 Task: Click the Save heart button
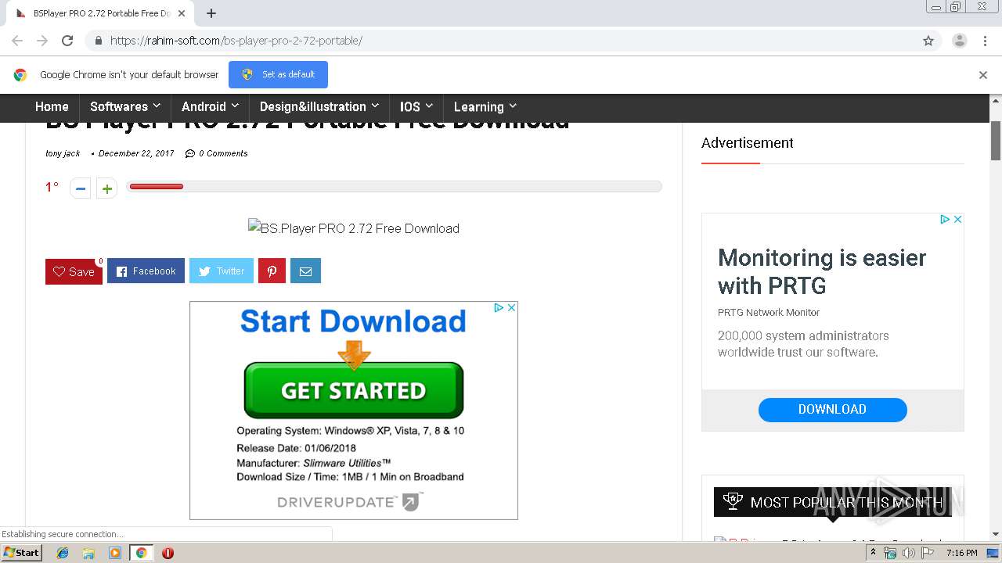[74, 271]
